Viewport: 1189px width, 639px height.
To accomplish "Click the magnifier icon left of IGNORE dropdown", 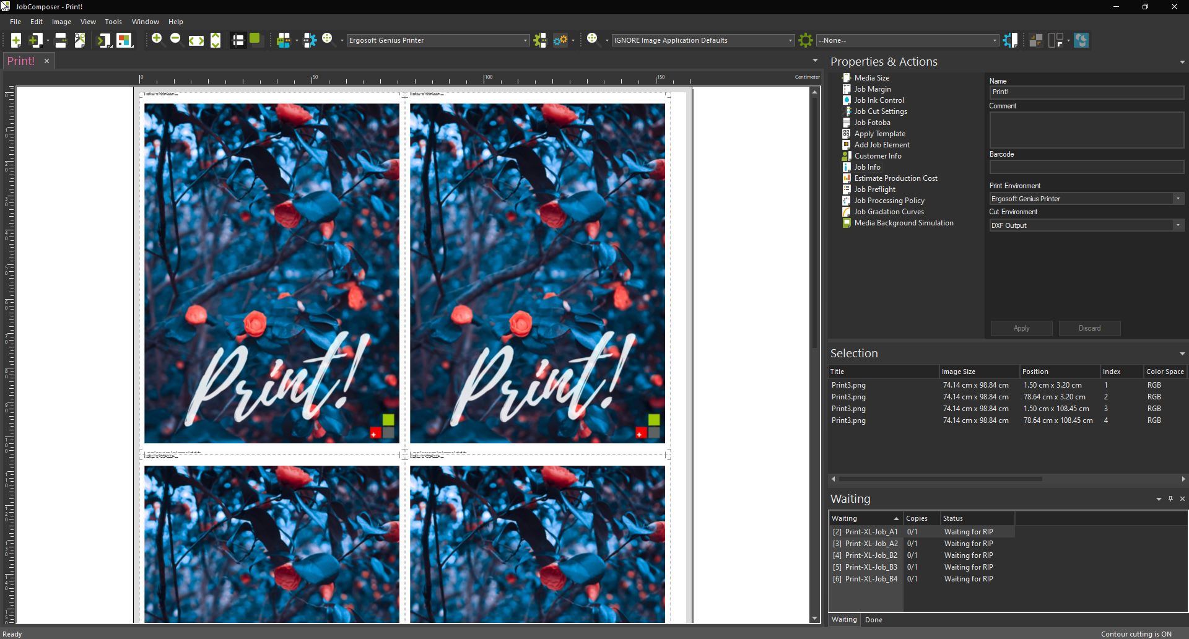I will [593, 40].
